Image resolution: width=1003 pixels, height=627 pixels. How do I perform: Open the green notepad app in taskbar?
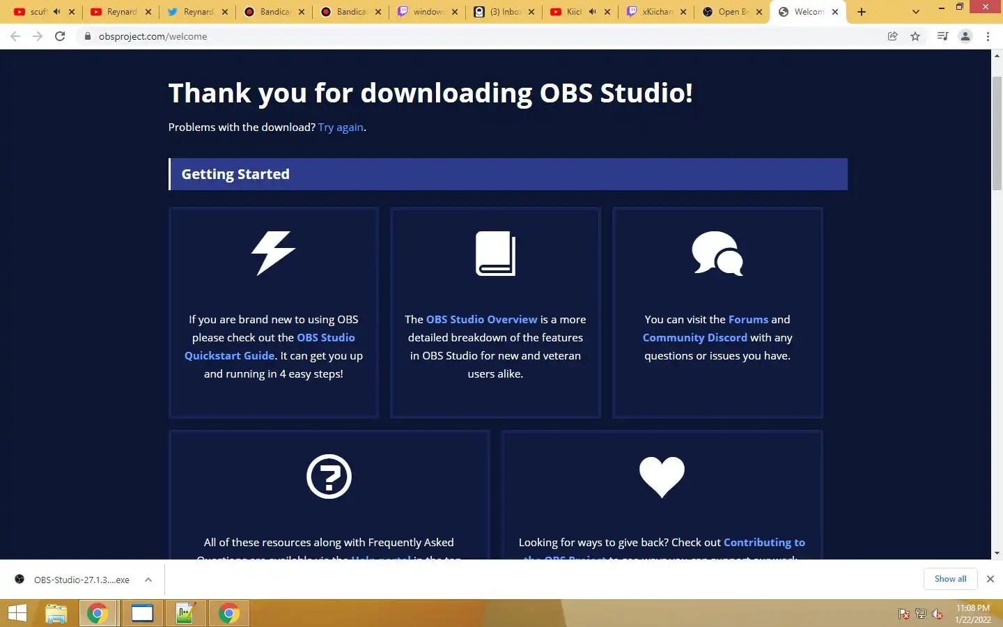click(x=185, y=613)
